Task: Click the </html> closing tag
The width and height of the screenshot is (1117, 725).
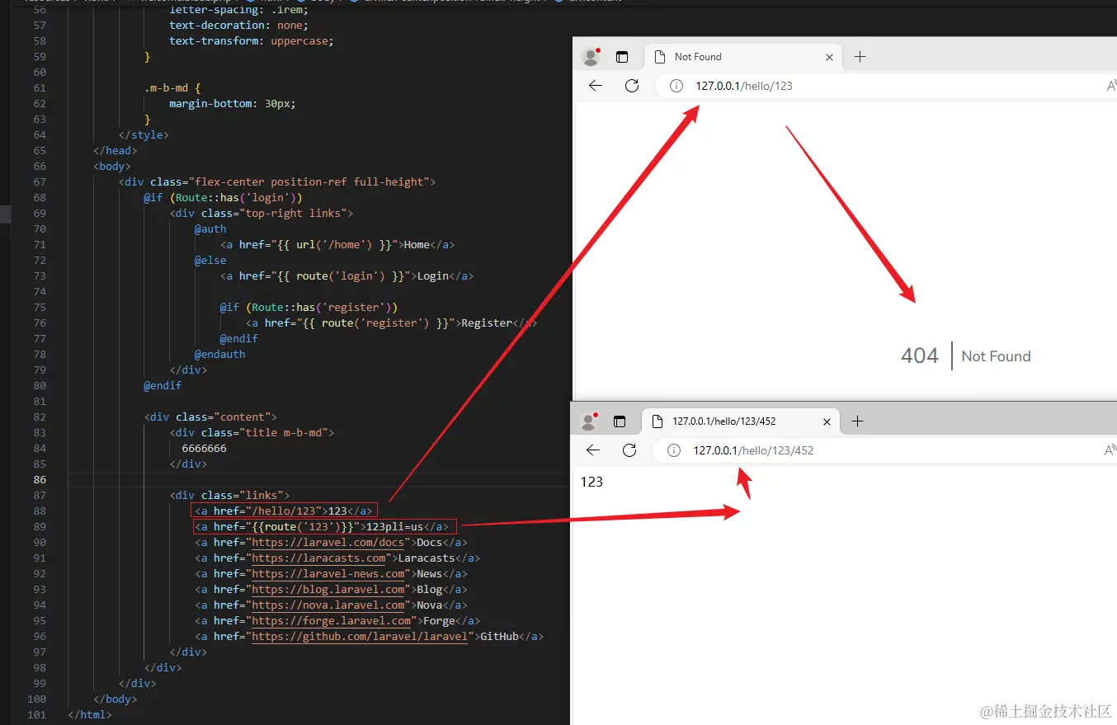Action: click(90, 715)
